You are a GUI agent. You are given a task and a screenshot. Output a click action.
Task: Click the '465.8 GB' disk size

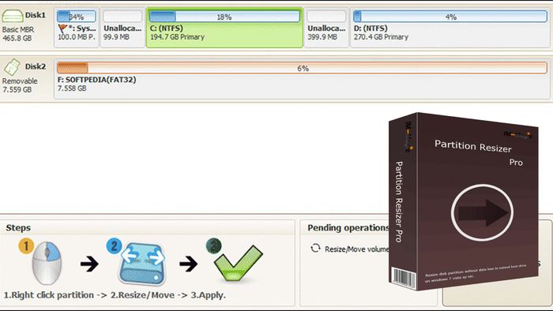17,38
